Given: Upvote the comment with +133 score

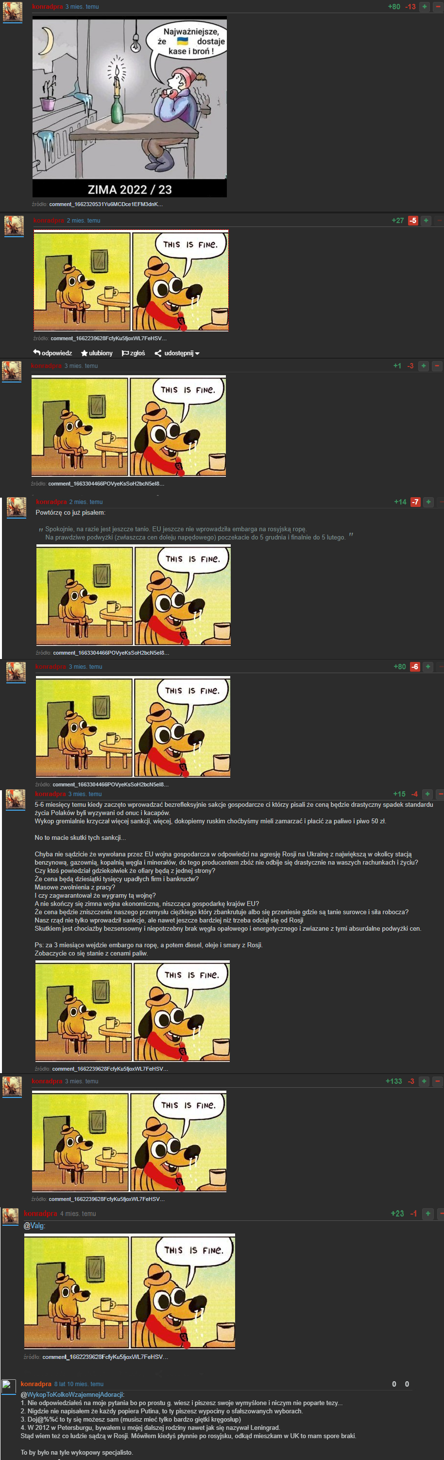Looking at the screenshot, I should point(424,1081).
